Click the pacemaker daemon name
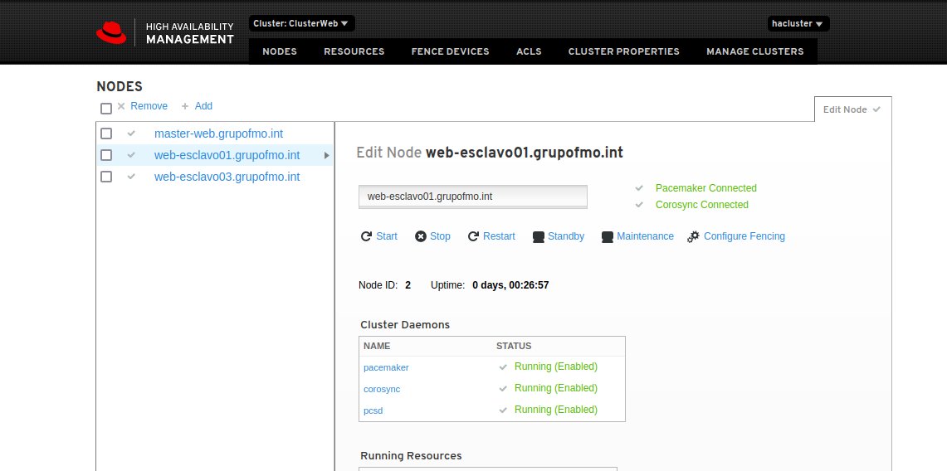 tap(386, 367)
